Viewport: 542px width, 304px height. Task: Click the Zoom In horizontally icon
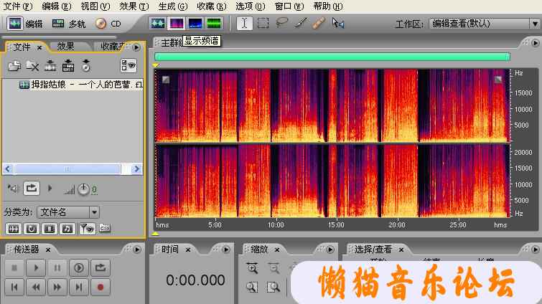(x=252, y=268)
